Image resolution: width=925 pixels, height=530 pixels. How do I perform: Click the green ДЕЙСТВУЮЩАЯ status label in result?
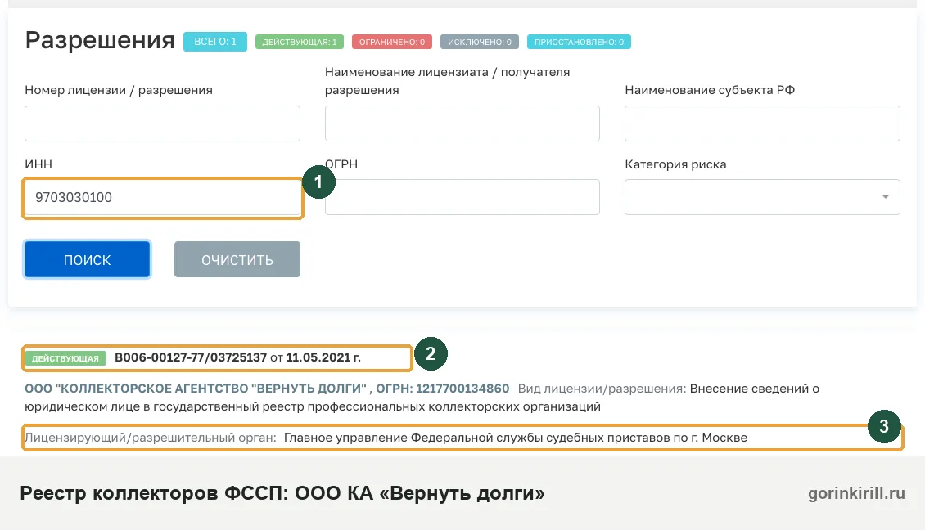click(65, 358)
